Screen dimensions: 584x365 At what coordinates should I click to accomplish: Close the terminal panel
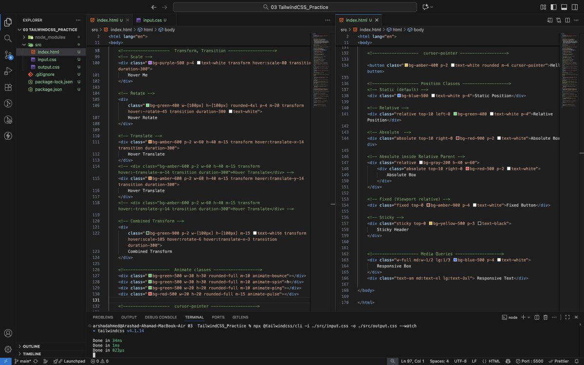576,317
